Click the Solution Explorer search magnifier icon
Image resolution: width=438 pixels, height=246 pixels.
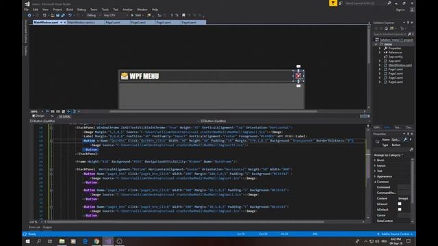tap(409, 34)
